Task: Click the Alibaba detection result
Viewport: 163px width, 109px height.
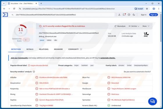Action: 53,77
